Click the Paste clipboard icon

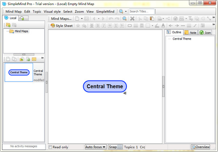click(152, 19)
